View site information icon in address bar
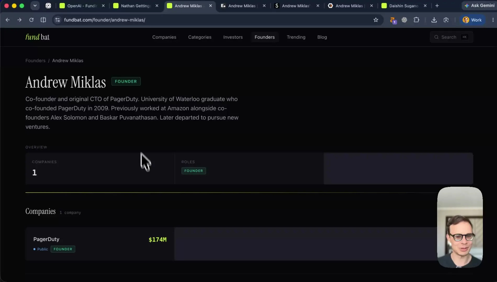 coord(58,20)
